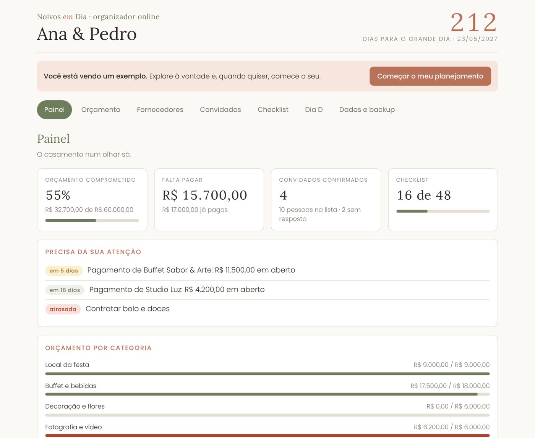Open the Painel tab
Screen dimensions: 535x438
[x=54, y=109]
